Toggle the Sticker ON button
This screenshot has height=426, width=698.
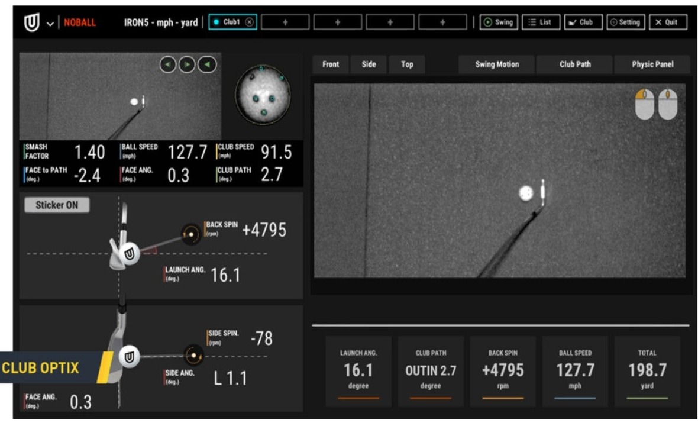tap(57, 205)
